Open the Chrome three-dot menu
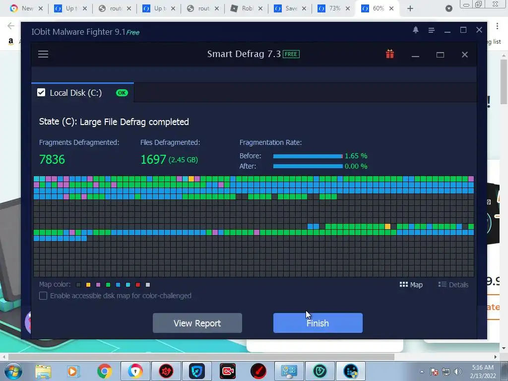This screenshot has width=508, height=381. pyautogui.click(x=497, y=26)
